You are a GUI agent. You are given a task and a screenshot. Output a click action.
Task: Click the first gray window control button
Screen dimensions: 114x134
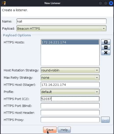point(100,3)
